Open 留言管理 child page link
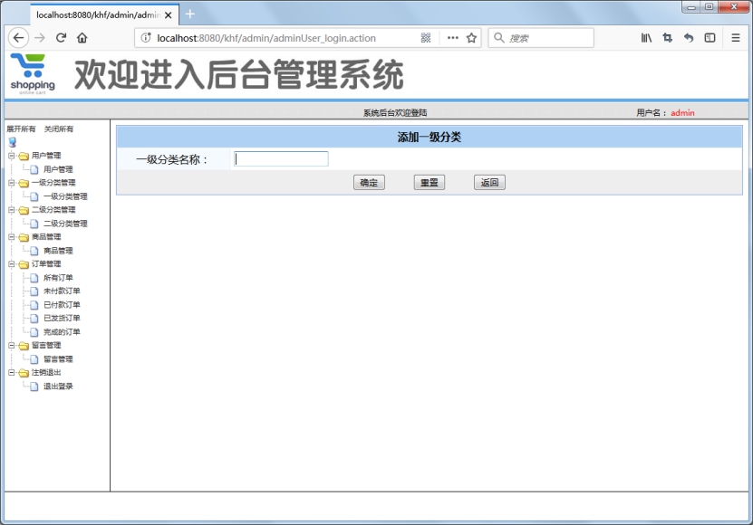The image size is (753, 525). (58, 359)
